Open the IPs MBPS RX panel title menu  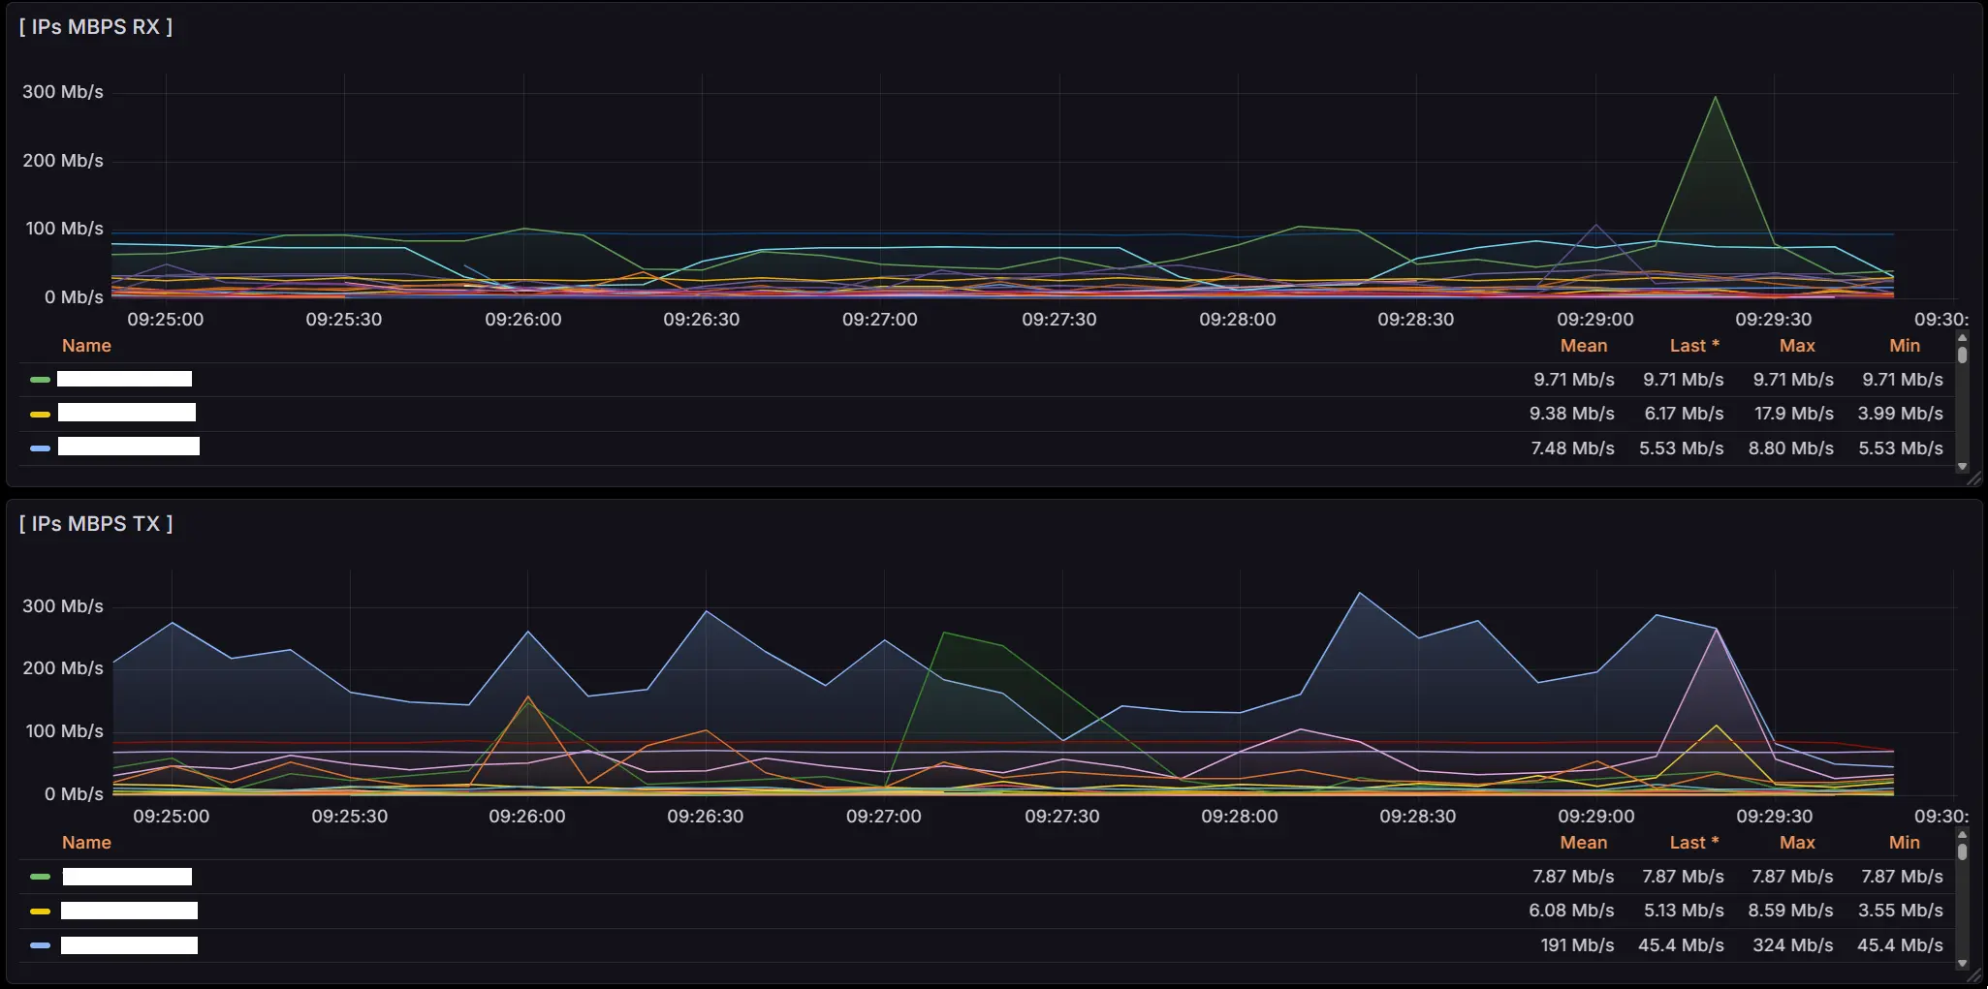pos(95,27)
